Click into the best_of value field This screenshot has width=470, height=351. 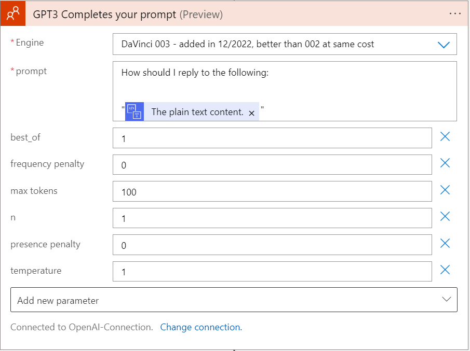pos(272,138)
